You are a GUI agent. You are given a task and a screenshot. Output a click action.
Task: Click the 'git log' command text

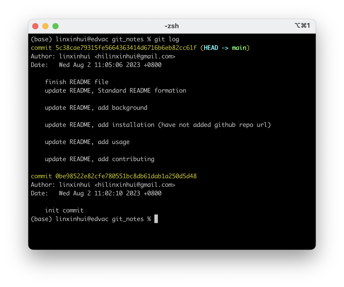point(167,39)
